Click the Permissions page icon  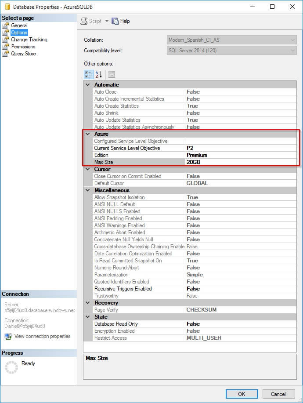click(x=6, y=47)
